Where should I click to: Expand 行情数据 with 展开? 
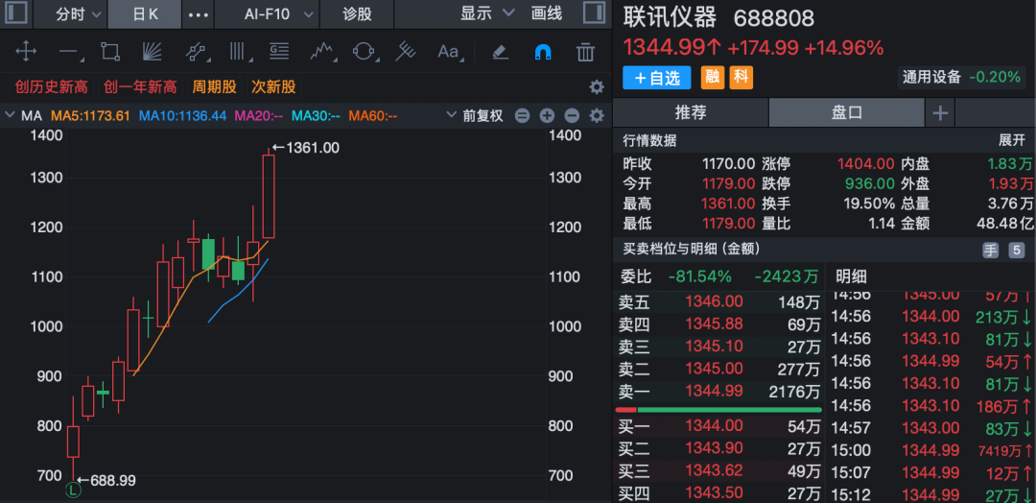pyautogui.click(x=1011, y=140)
